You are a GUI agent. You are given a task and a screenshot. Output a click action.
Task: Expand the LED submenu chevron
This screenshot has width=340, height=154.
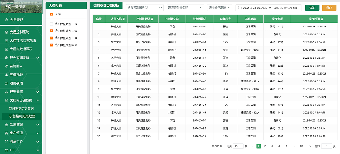(x=37, y=150)
